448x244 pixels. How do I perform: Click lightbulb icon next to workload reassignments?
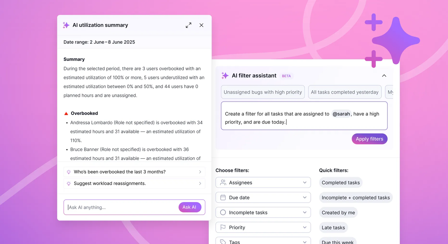tap(69, 183)
